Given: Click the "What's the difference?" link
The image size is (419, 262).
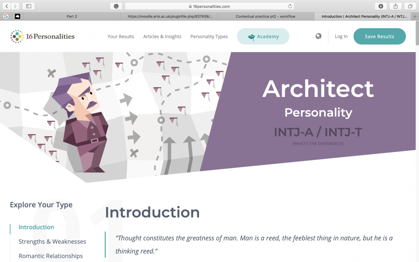Looking at the screenshot, I should pos(318,144).
